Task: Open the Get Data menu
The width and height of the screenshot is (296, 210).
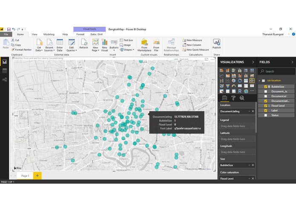Action: click(39, 45)
